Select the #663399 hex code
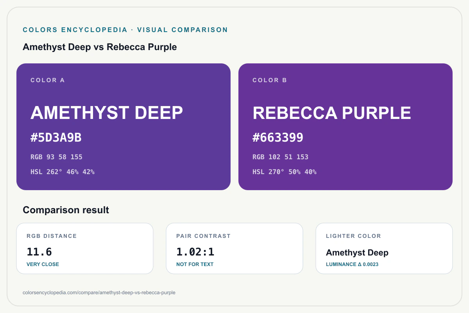 (278, 138)
